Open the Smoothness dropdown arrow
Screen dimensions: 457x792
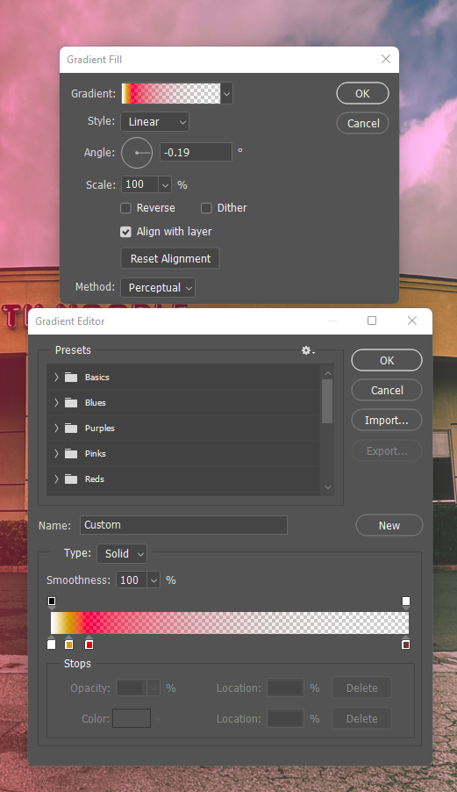154,580
